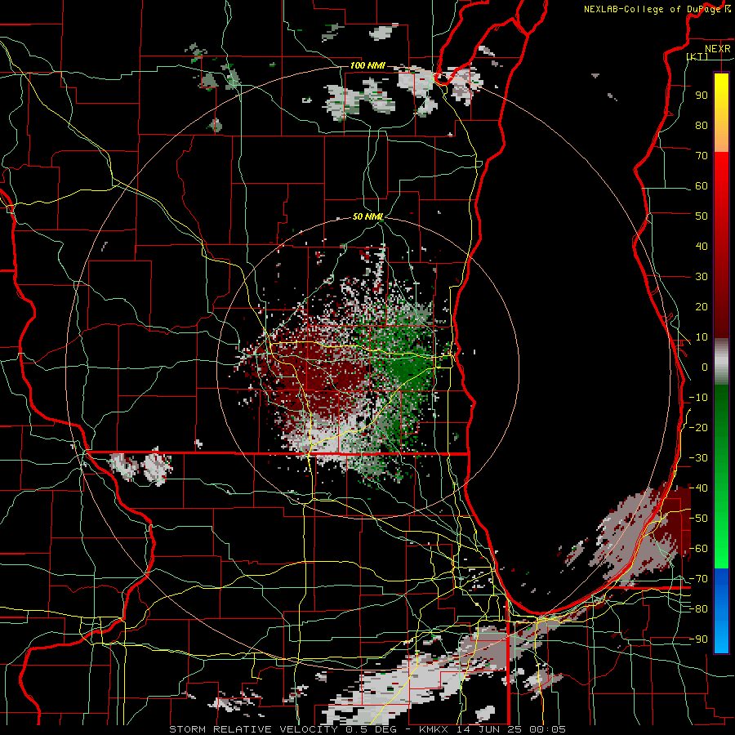Click the bright red segment of the color bar
Screen dimensions: 735x735
(x=721, y=173)
